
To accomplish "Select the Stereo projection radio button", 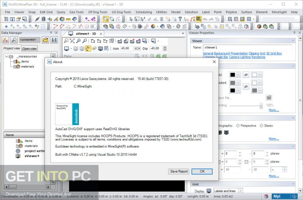I will point(260,125).
